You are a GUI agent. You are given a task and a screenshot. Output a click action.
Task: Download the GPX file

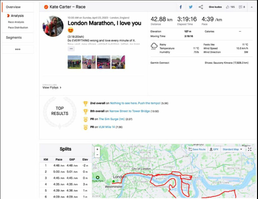click(214, 149)
